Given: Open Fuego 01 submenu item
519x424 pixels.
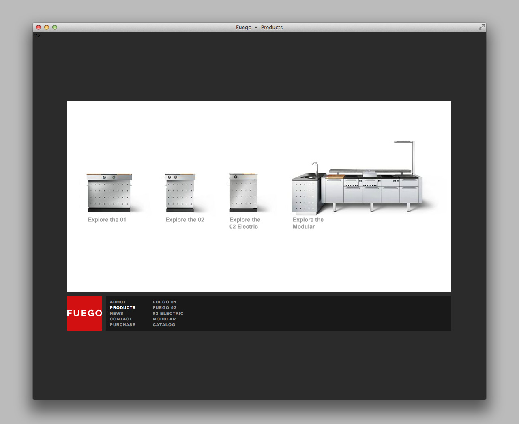Looking at the screenshot, I should tap(164, 302).
